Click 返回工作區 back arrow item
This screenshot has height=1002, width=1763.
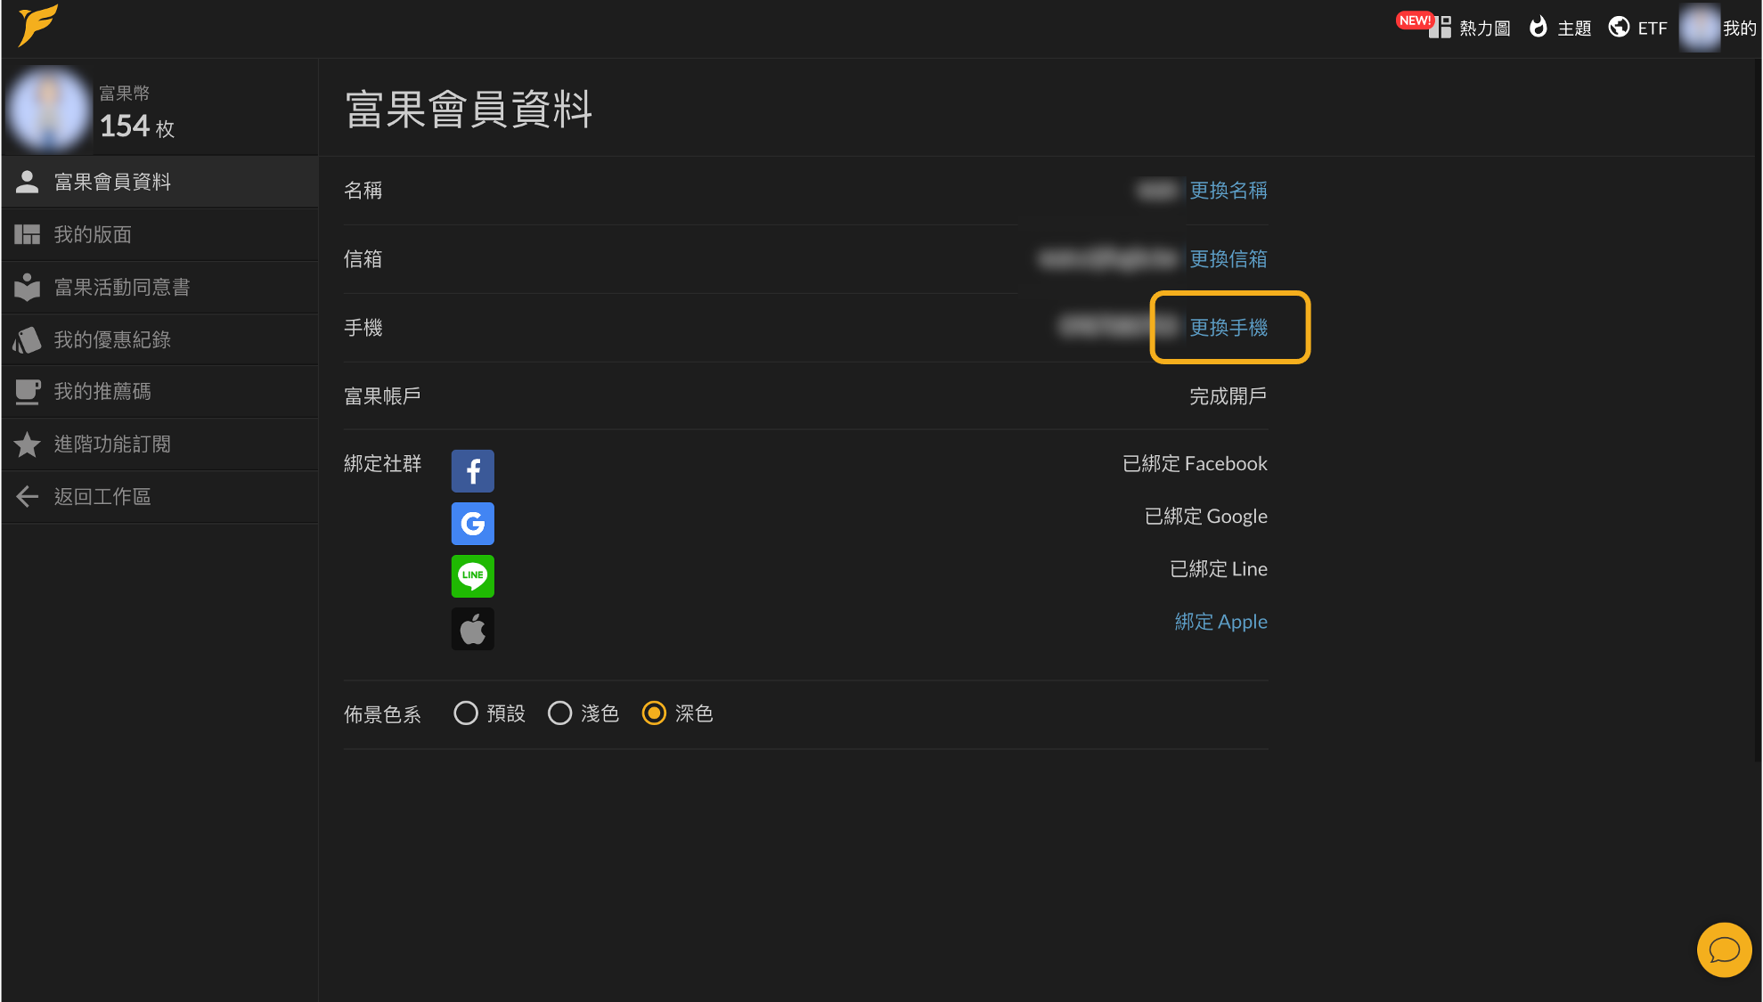click(x=160, y=496)
